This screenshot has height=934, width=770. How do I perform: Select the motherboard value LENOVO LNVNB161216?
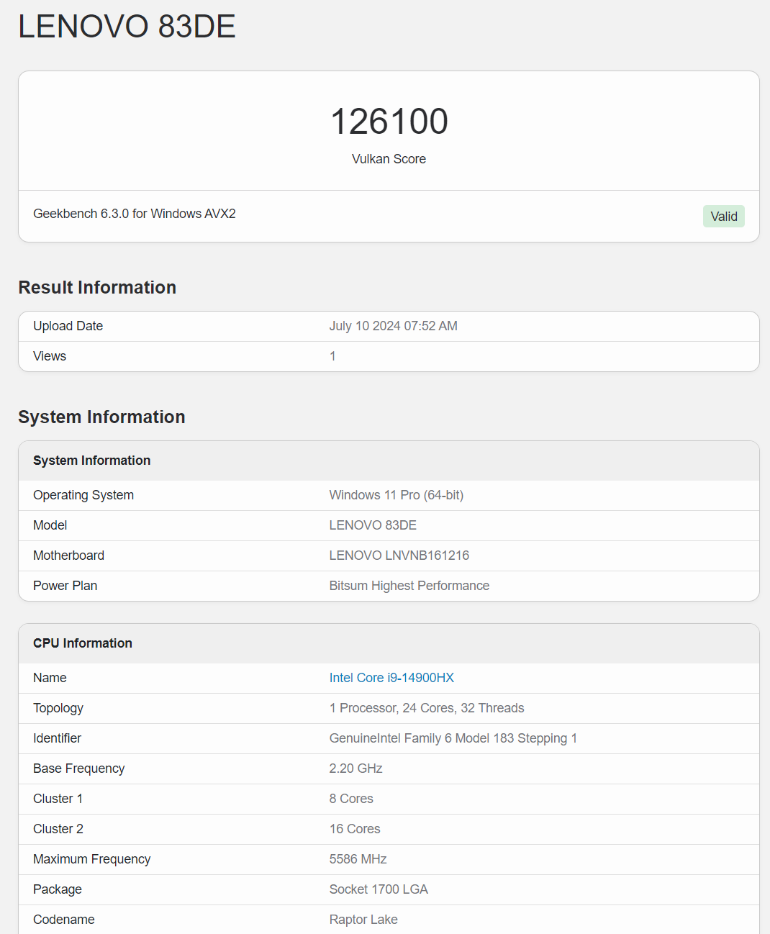399,556
